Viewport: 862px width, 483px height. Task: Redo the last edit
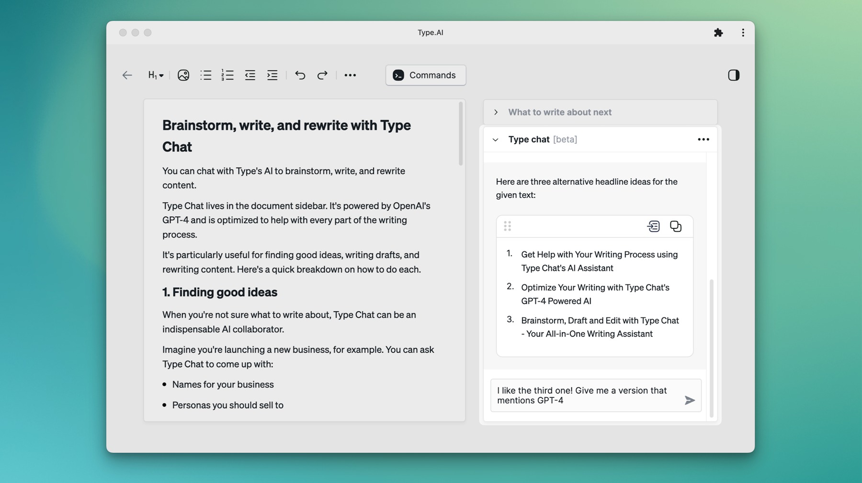[x=322, y=75]
